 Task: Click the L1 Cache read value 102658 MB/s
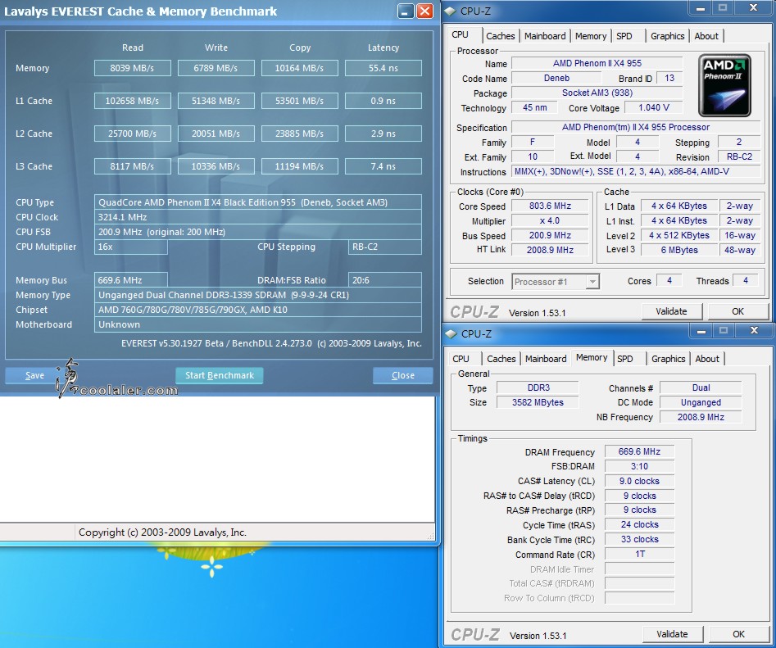(132, 101)
